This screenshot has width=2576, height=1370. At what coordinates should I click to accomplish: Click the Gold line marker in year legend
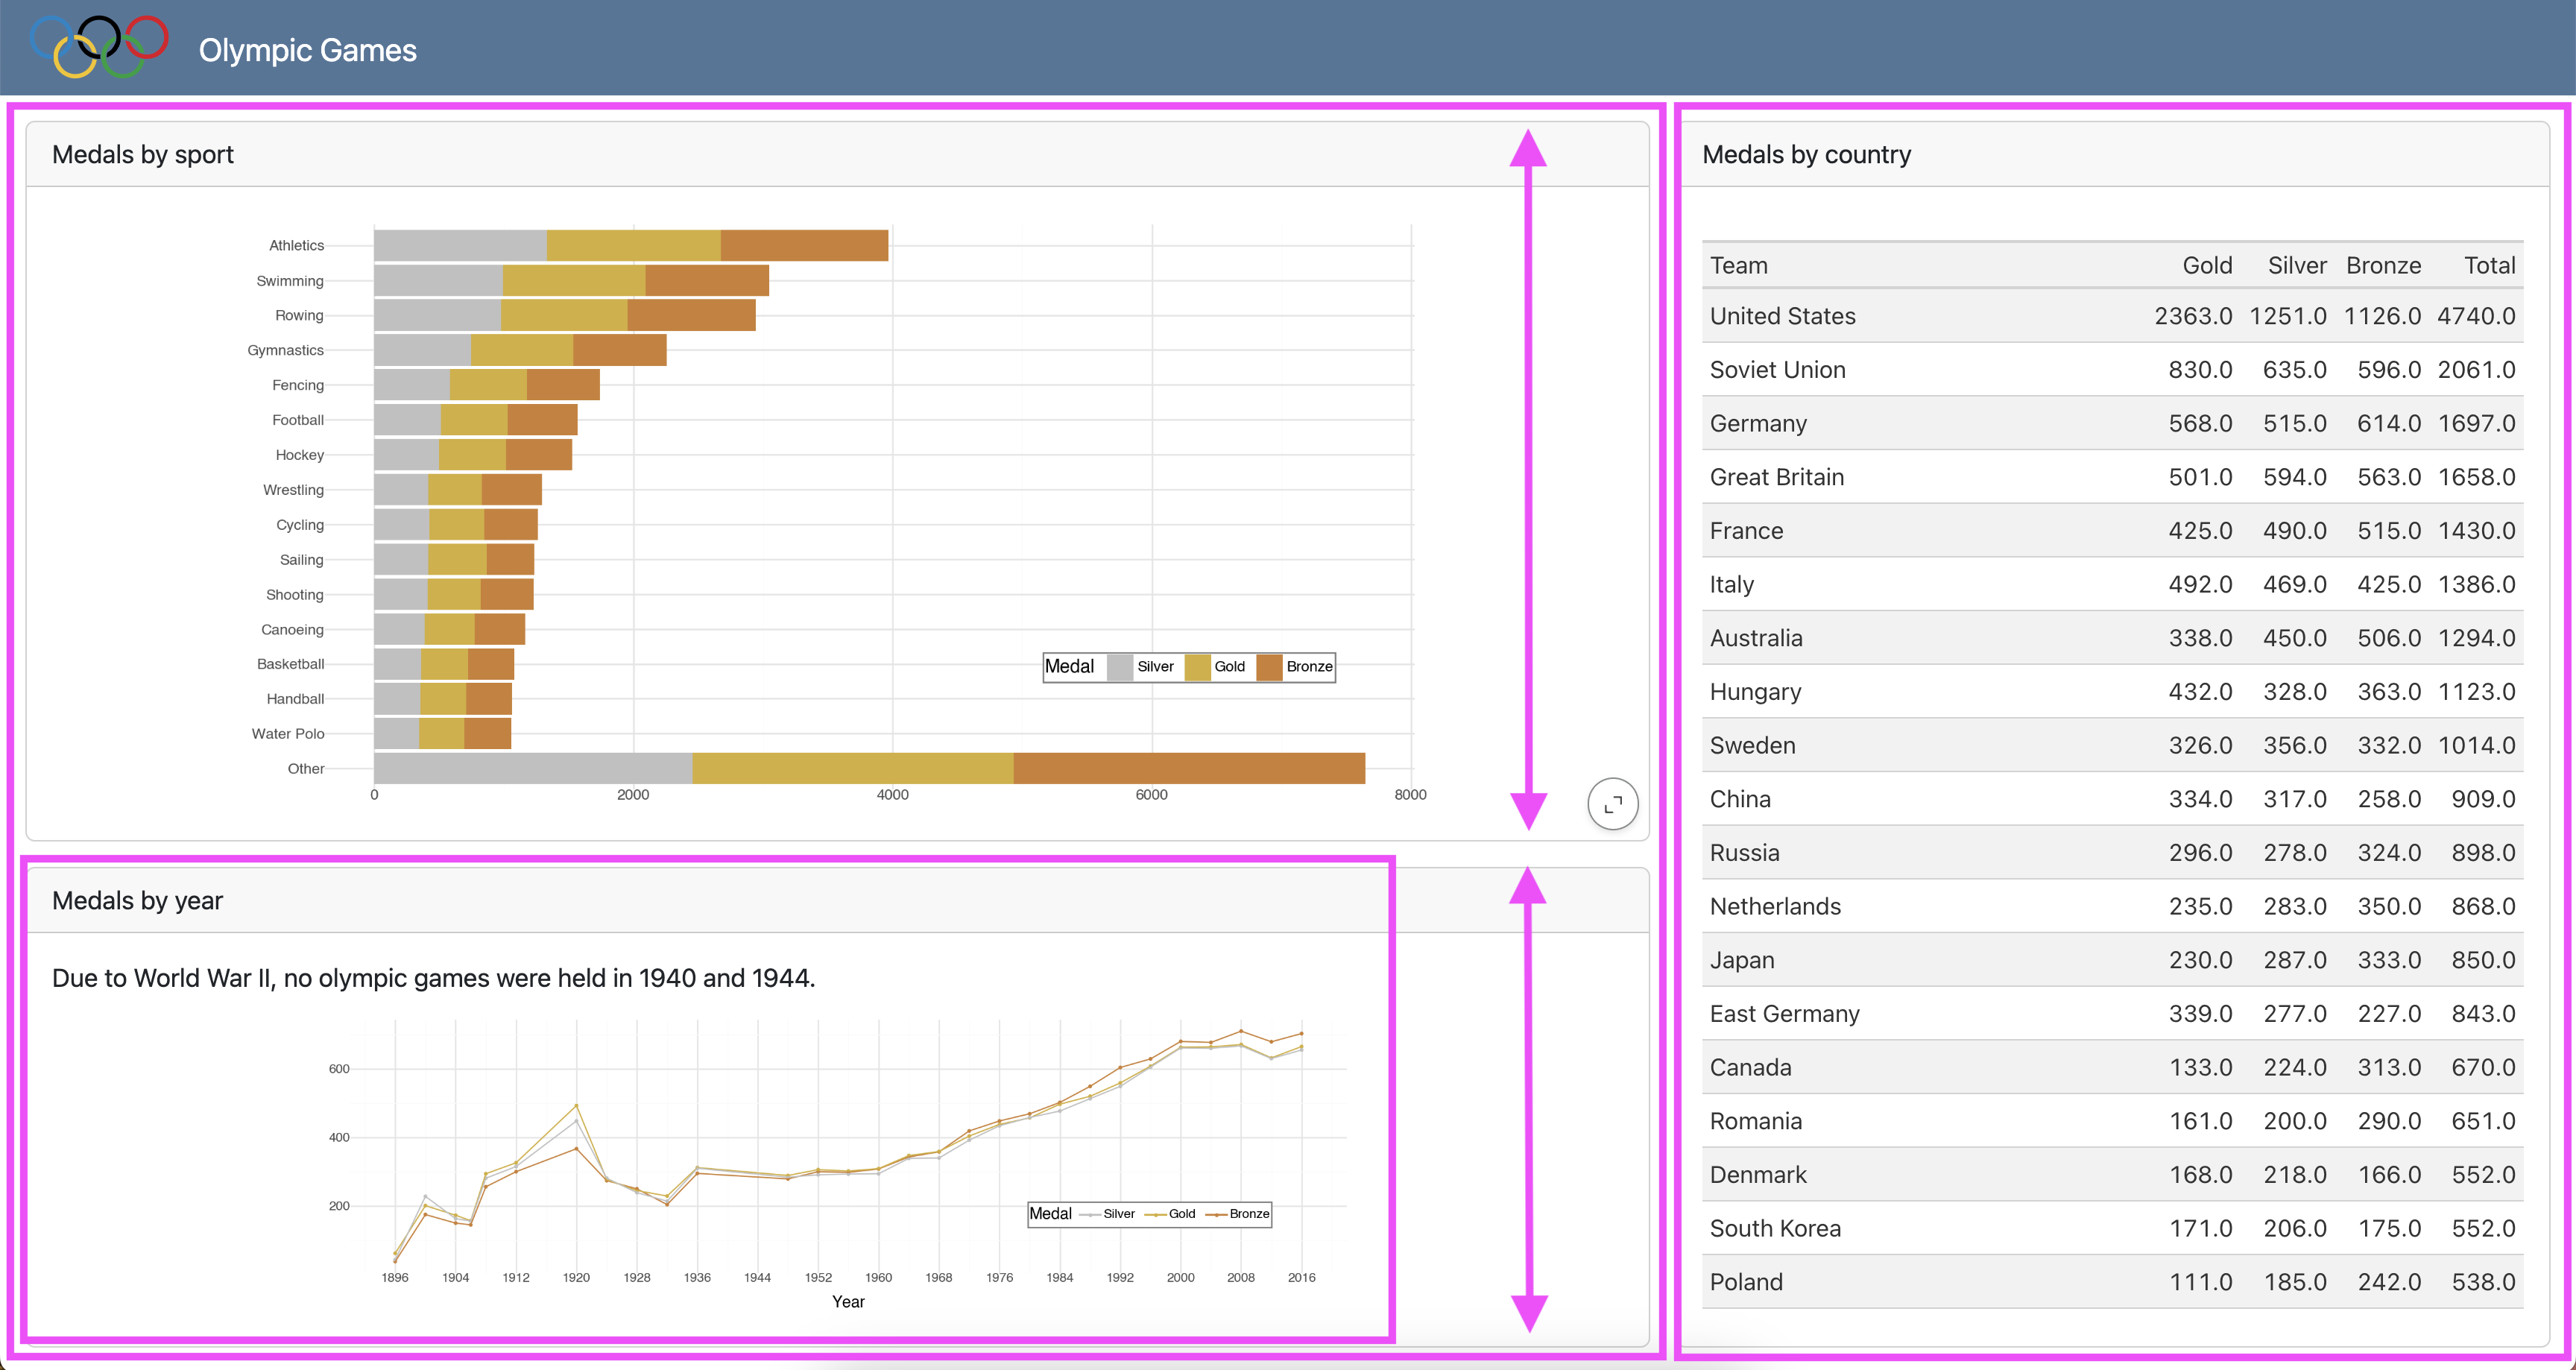coord(1155,1214)
